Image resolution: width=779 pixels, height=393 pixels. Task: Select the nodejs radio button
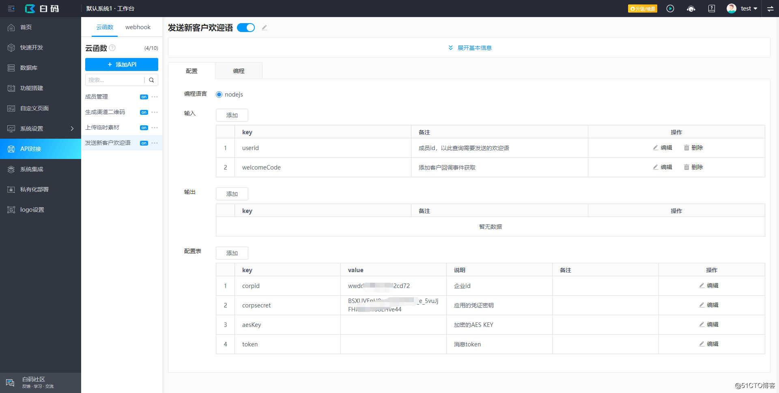[219, 94]
